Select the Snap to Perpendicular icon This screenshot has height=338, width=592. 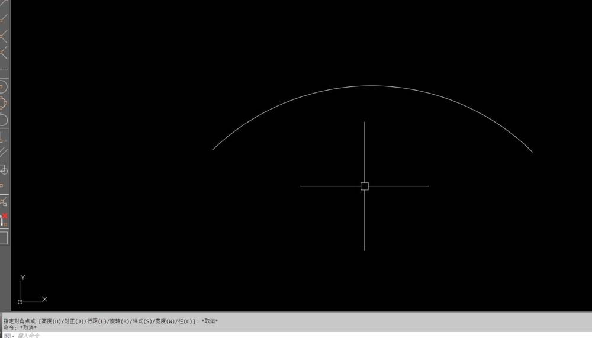(x=4, y=137)
